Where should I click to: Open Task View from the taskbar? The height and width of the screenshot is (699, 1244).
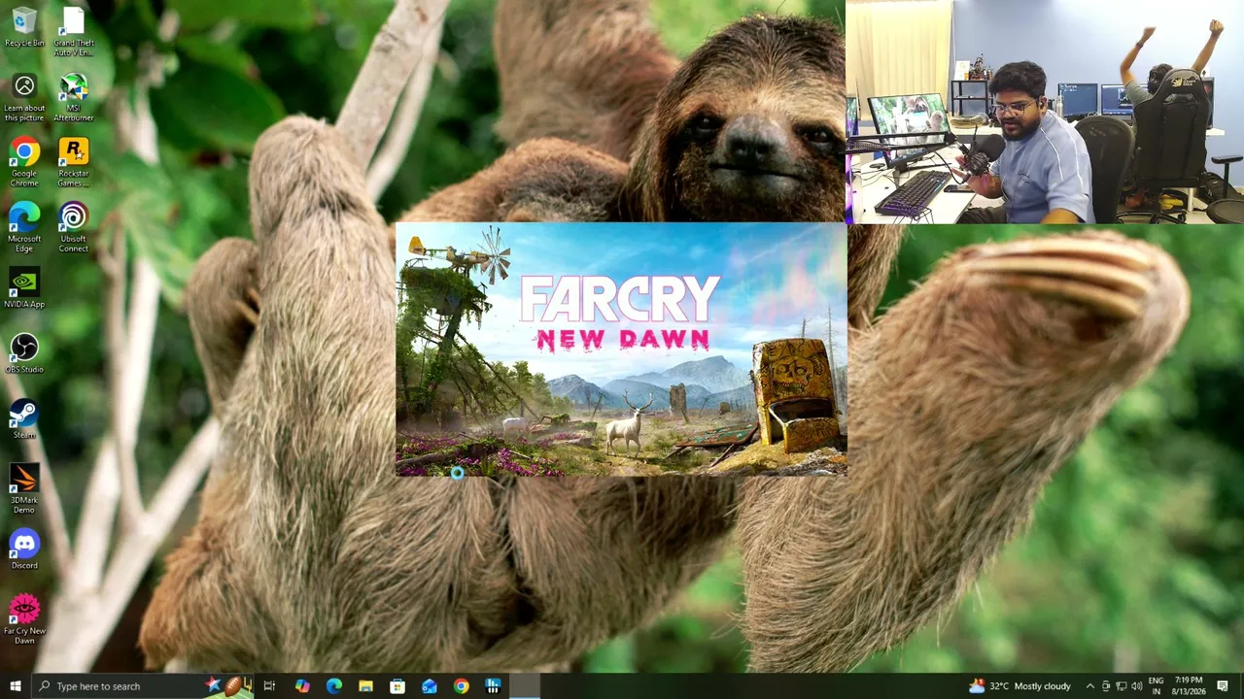[x=269, y=686]
